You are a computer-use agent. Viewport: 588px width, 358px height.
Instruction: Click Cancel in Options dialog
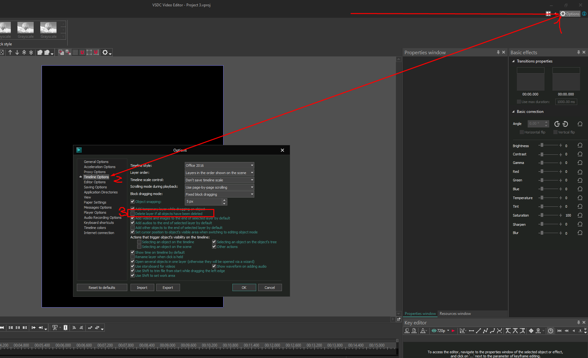pyautogui.click(x=270, y=288)
